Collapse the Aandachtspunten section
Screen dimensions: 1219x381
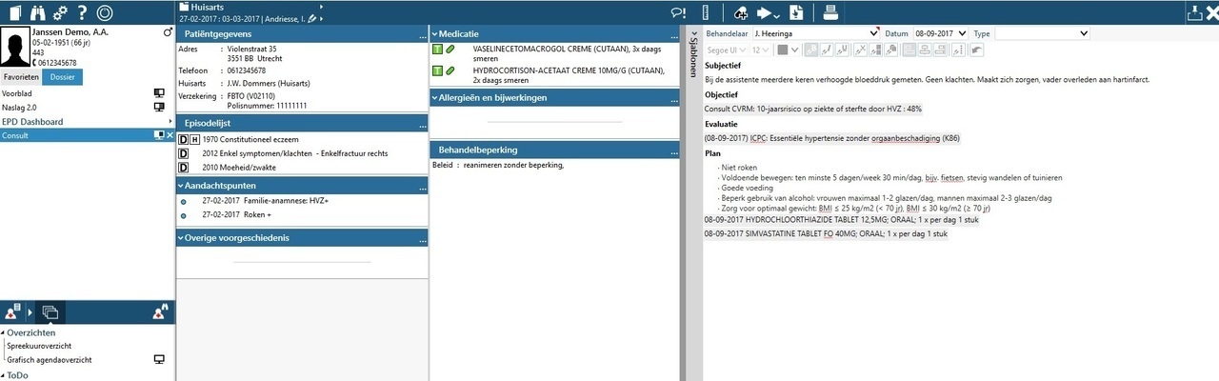[180, 186]
